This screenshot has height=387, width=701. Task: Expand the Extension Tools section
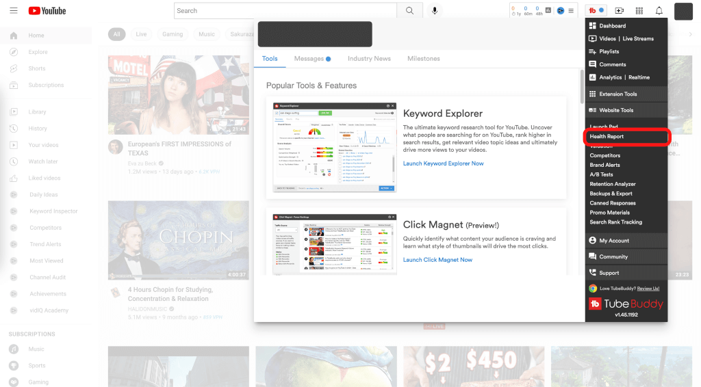tap(617, 94)
